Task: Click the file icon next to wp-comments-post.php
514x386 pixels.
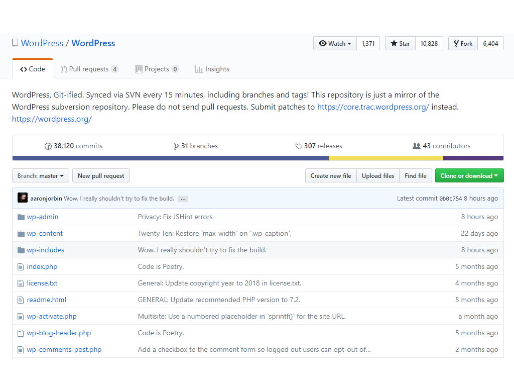Action: click(21, 350)
